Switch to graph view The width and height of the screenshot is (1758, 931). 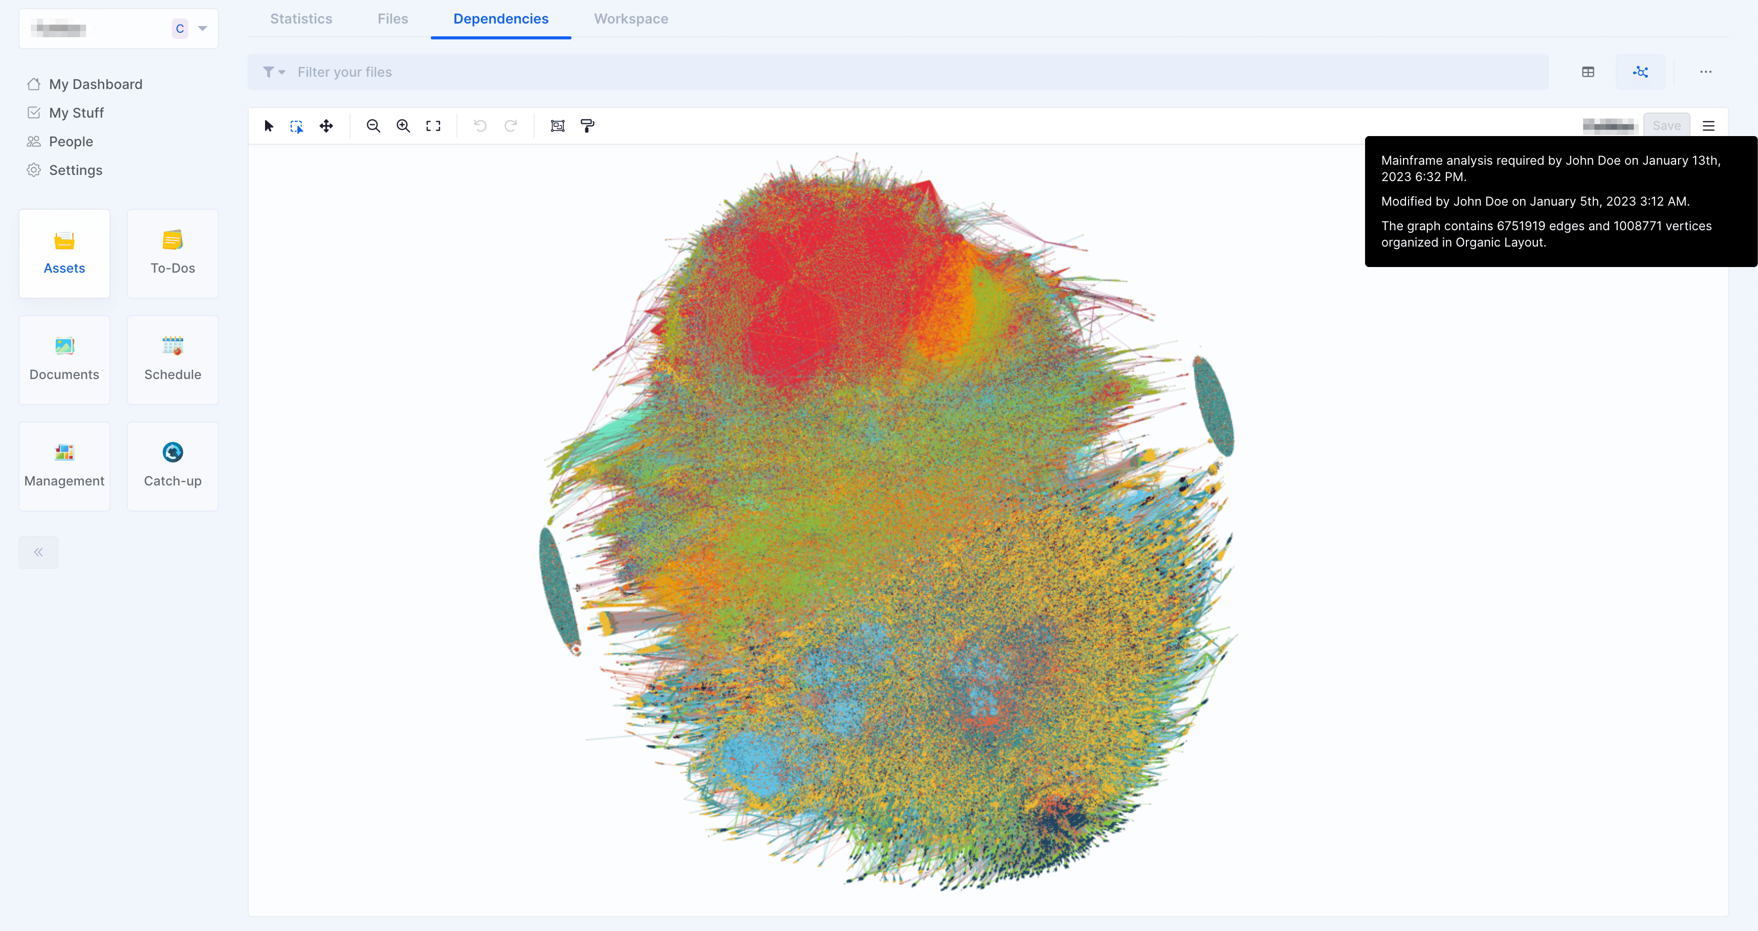pyautogui.click(x=1640, y=72)
